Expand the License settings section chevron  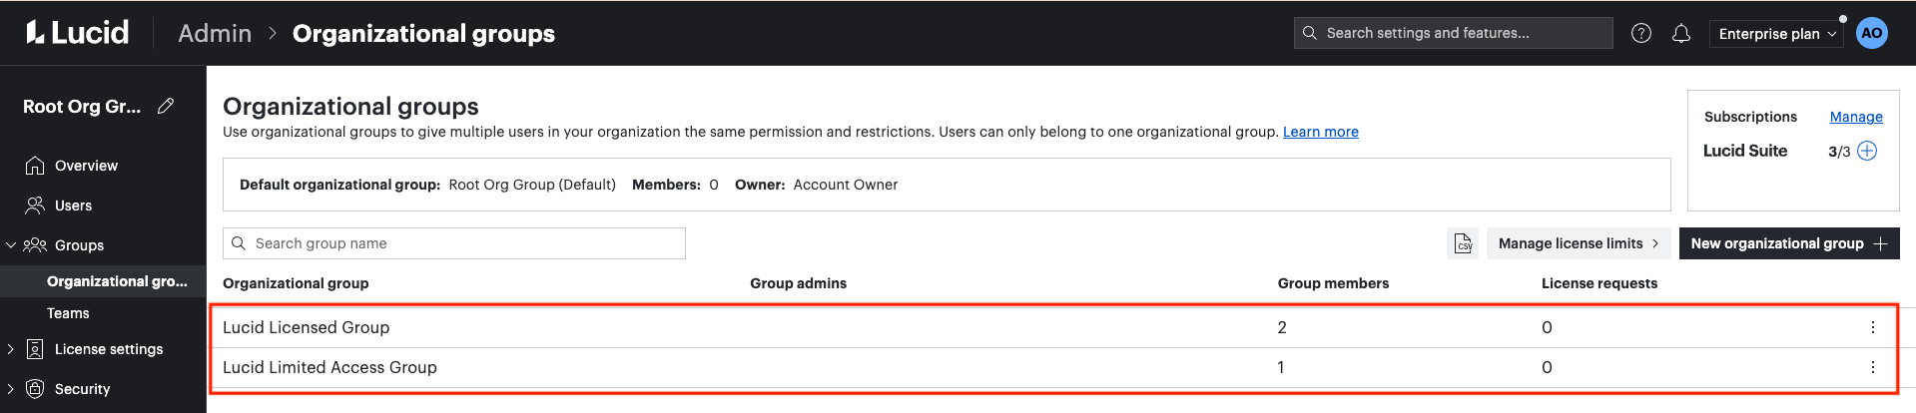11,349
